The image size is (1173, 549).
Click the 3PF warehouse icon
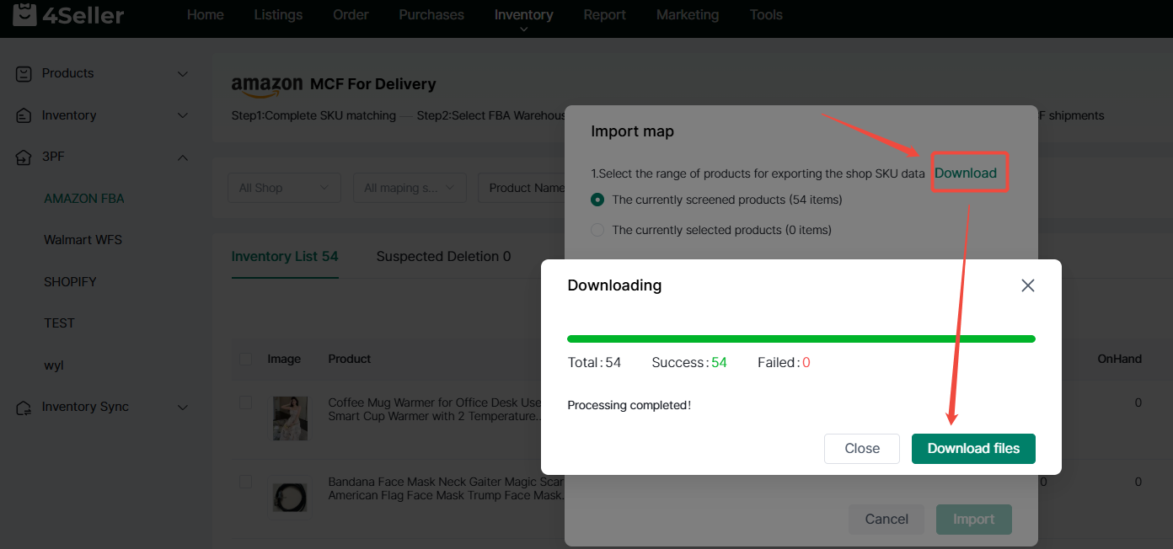[24, 157]
